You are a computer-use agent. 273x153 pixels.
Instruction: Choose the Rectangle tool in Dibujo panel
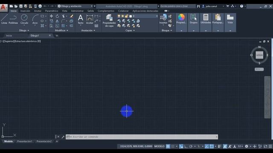coord(42,16)
